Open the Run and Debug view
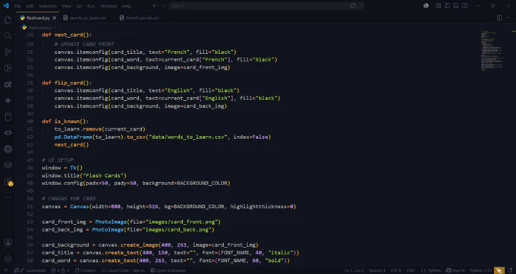This screenshot has width=516, height=274. 8,68
